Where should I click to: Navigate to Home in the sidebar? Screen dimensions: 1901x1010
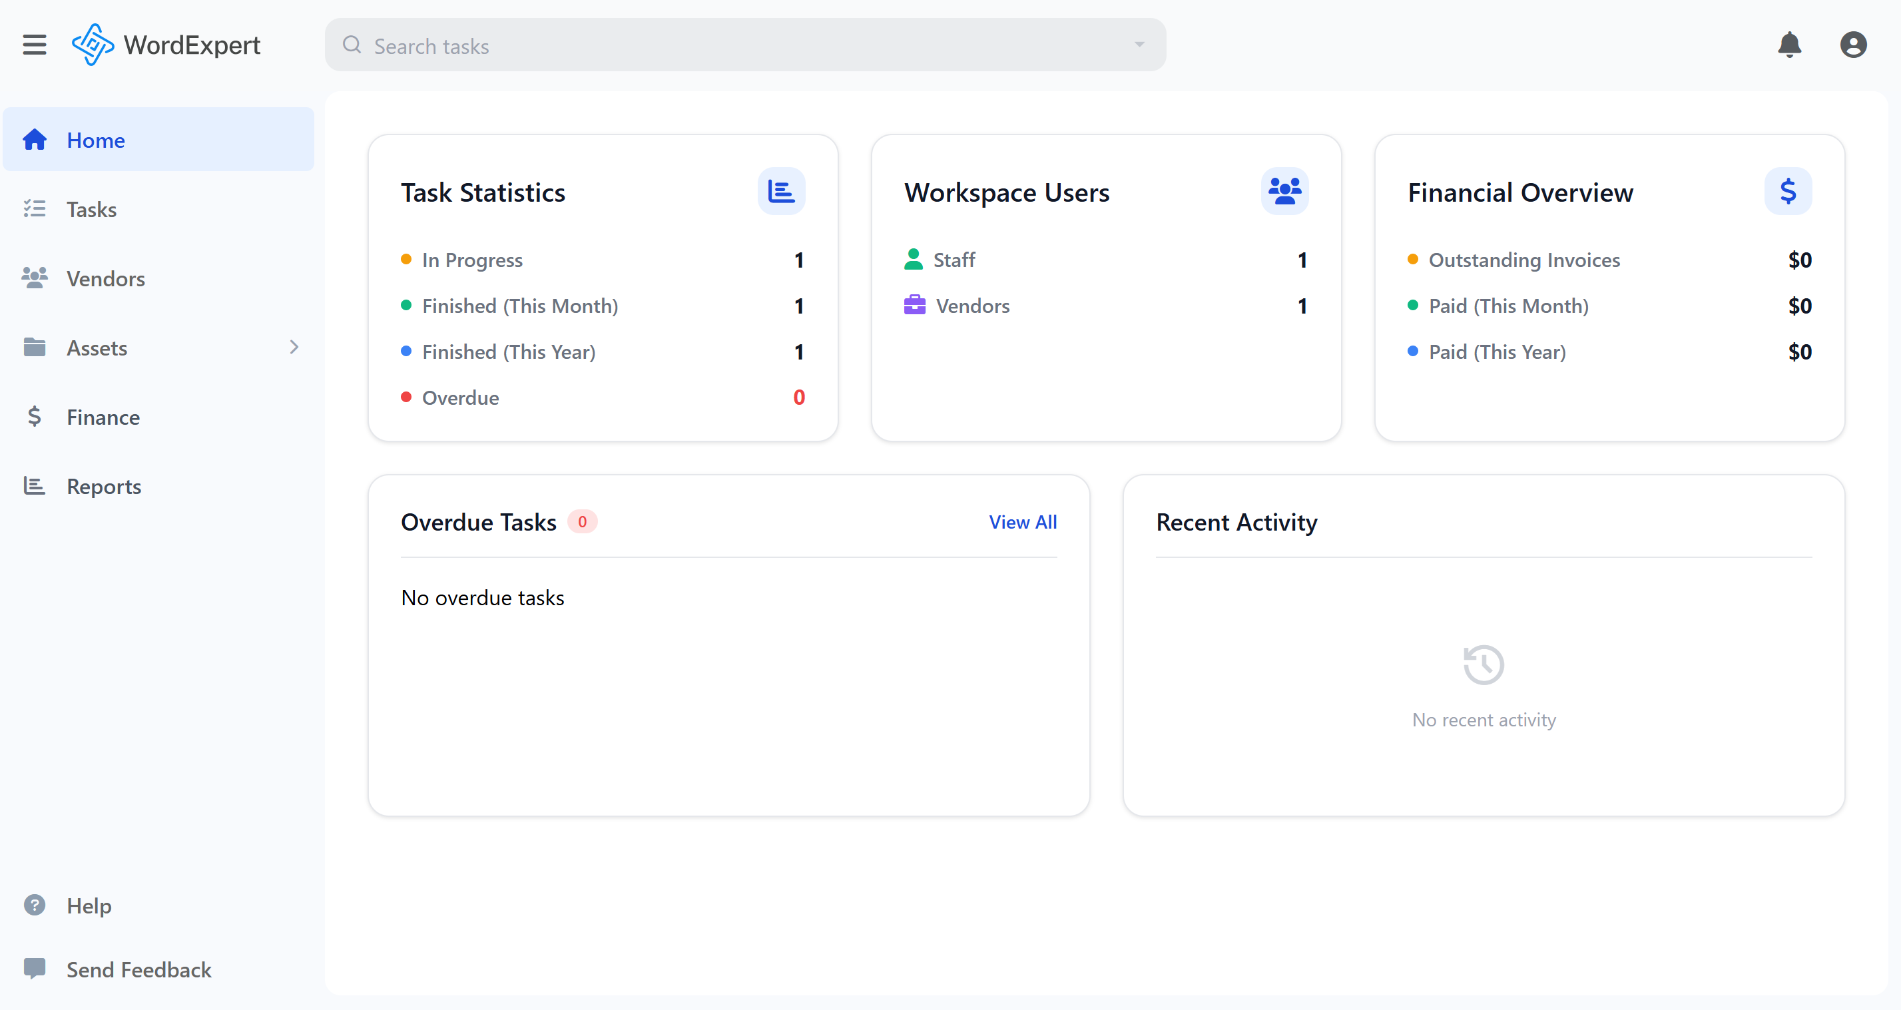[96, 139]
